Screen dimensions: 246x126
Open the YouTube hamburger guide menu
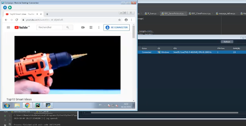(x=8, y=27)
